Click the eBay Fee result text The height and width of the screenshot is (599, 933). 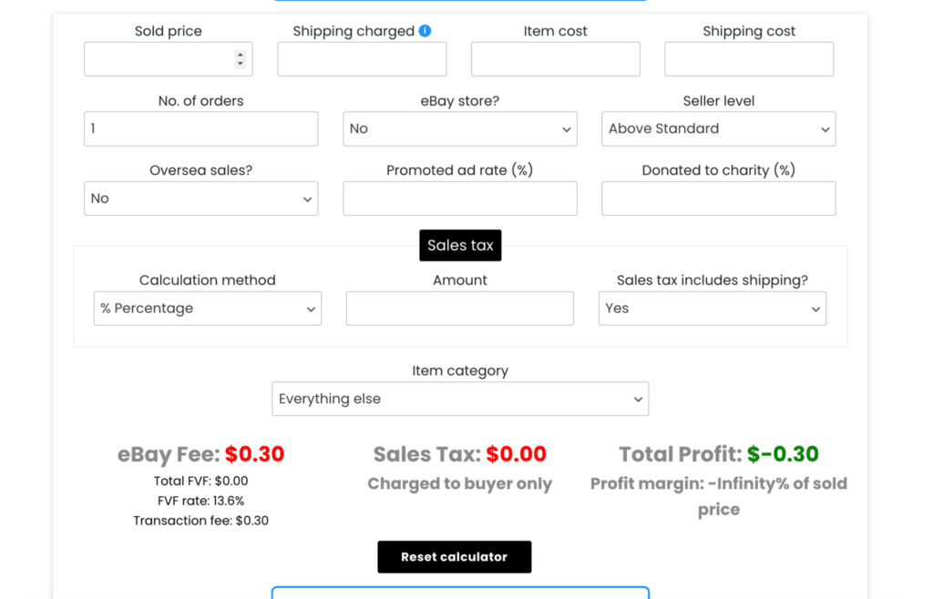click(x=199, y=454)
